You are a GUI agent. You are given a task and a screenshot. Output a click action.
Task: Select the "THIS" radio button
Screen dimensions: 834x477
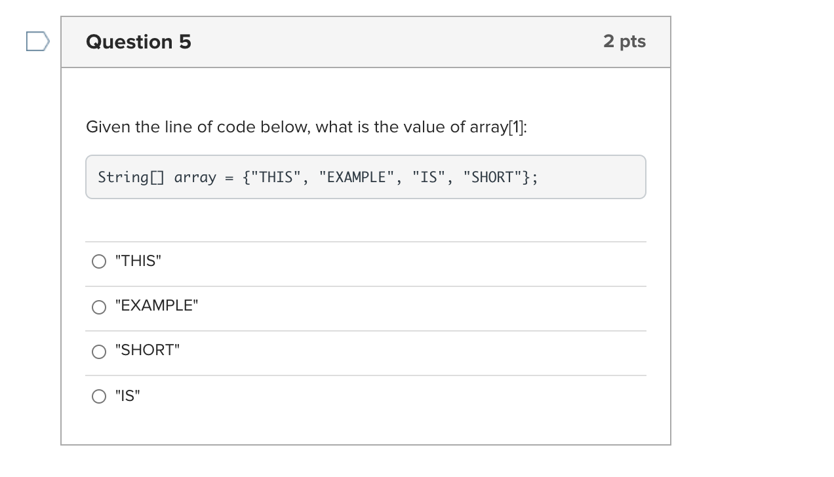[x=99, y=262]
